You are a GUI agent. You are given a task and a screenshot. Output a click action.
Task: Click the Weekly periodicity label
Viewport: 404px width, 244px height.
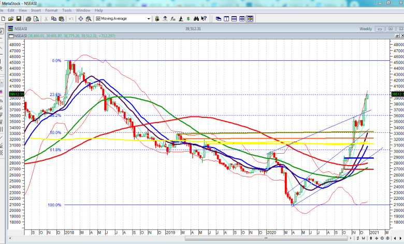366,29
